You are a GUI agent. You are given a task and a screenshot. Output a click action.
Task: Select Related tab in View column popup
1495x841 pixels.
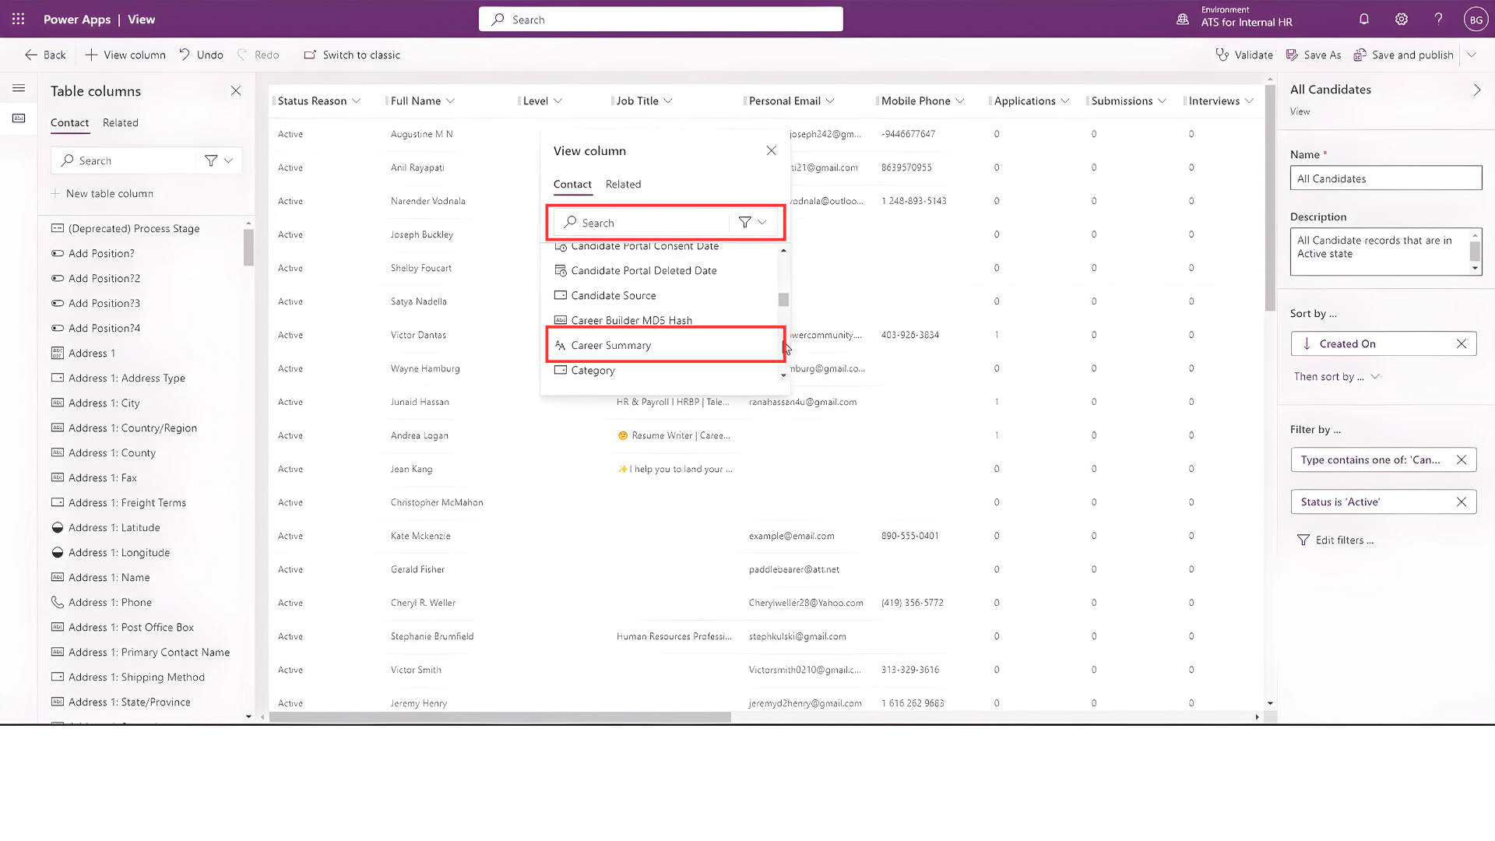click(x=623, y=185)
